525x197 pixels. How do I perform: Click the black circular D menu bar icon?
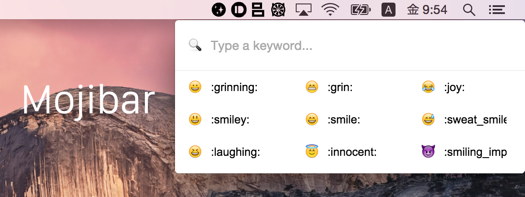point(239,10)
